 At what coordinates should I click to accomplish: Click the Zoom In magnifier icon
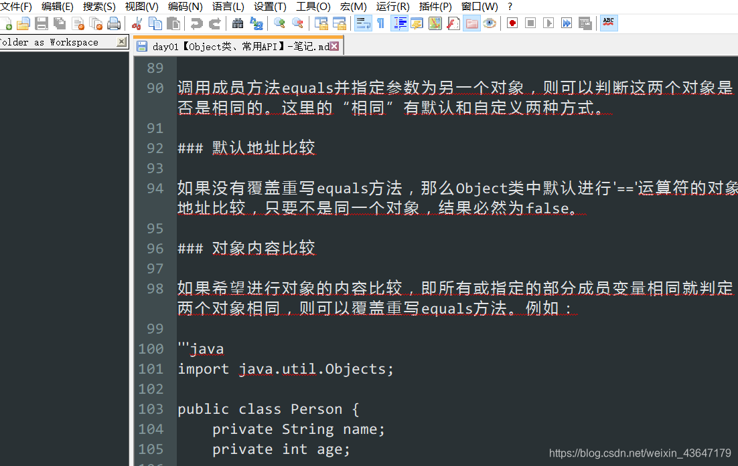(279, 23)
